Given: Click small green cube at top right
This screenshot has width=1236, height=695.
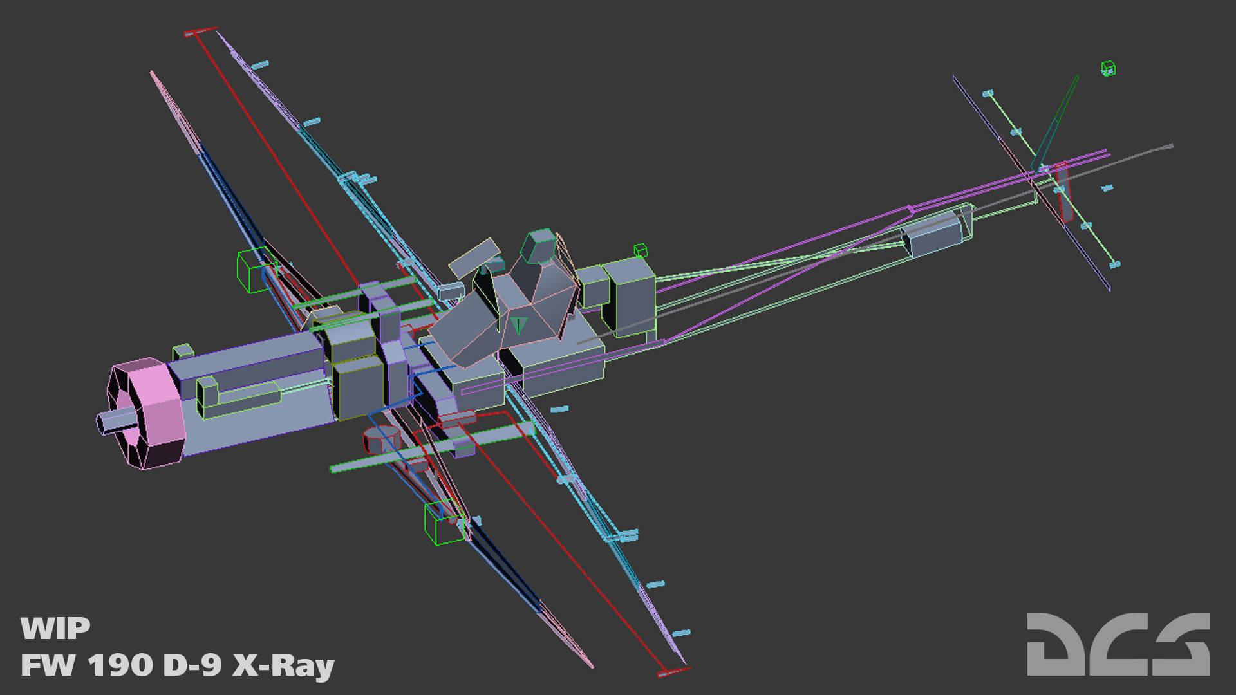Looking at the screenshot, I should point(1108,68).
